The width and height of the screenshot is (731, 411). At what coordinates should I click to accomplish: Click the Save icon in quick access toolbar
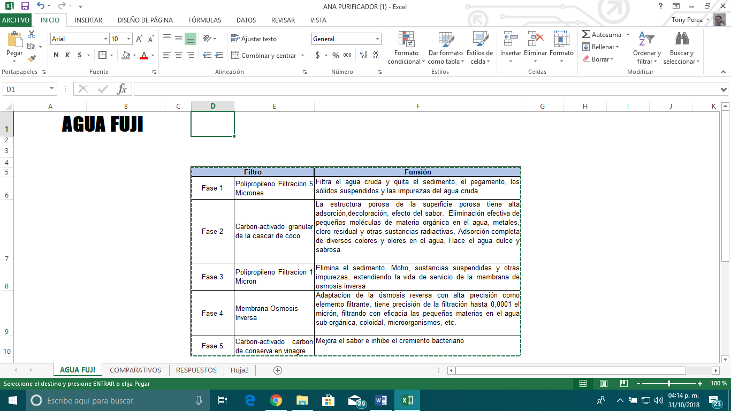[25, 6]
